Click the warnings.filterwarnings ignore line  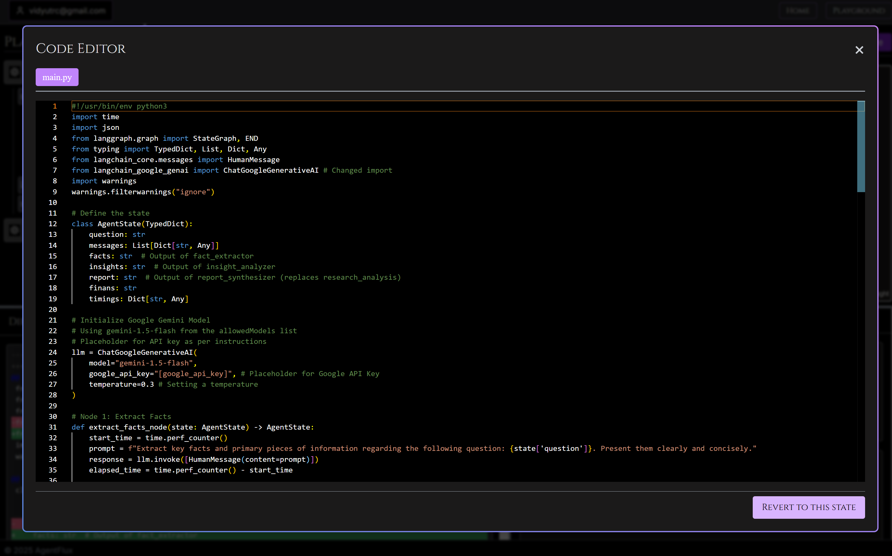pos(143,191)
